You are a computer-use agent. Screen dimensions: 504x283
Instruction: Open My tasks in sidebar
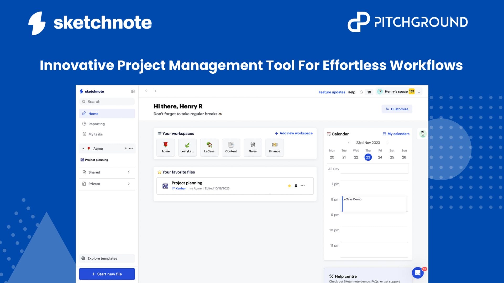click(95, 134)
